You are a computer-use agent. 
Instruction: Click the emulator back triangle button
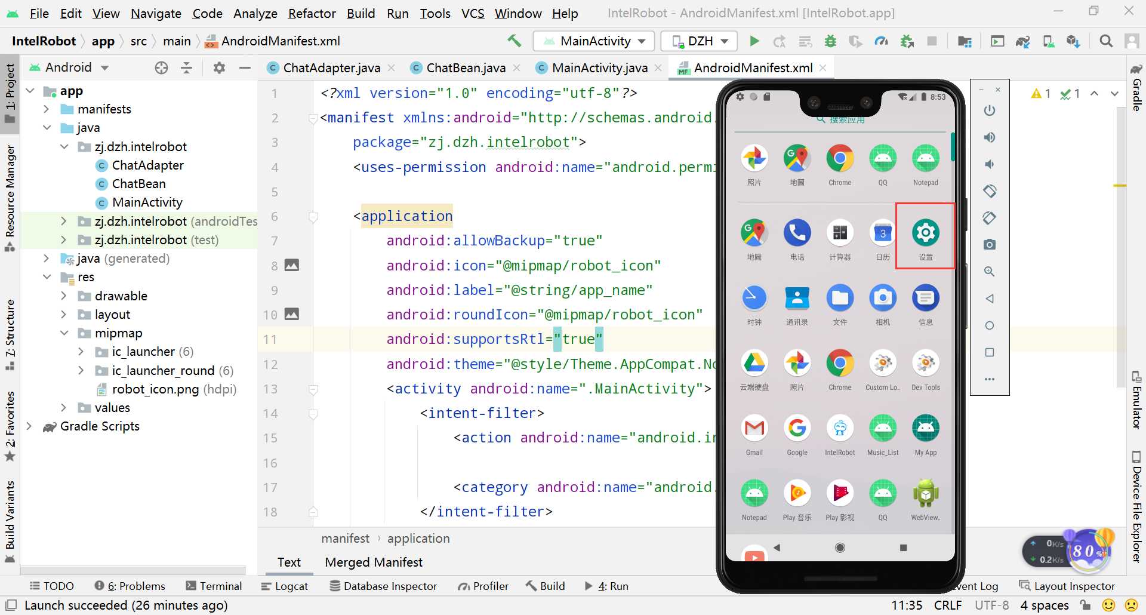pyautogui.click(x=990, y=299)
